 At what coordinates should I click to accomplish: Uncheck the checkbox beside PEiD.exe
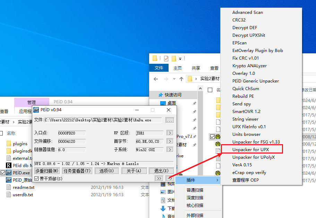[3, 173]
